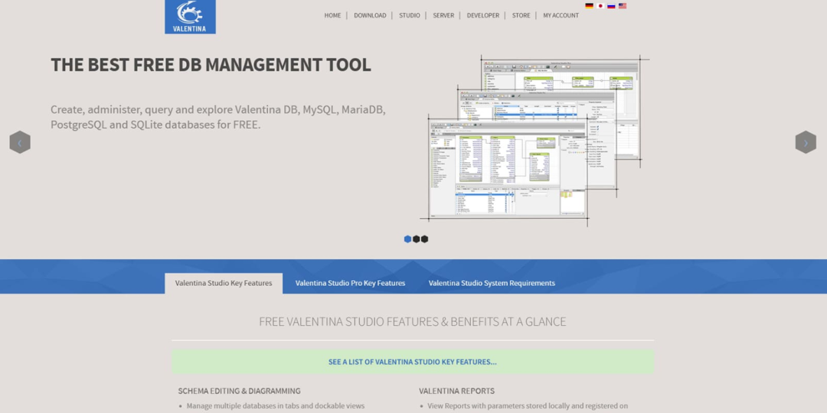The height and width of the screenshot is (413, 827).
Task: Open the Download menu item
Action: (370, 15)
